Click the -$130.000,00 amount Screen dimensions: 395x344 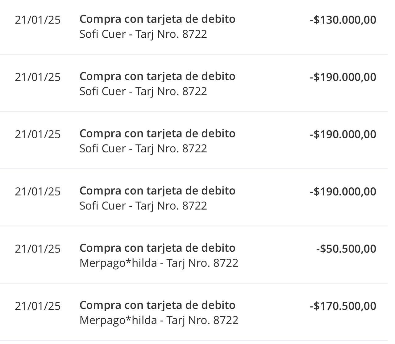pyautogui.click(x=343, y=20)
